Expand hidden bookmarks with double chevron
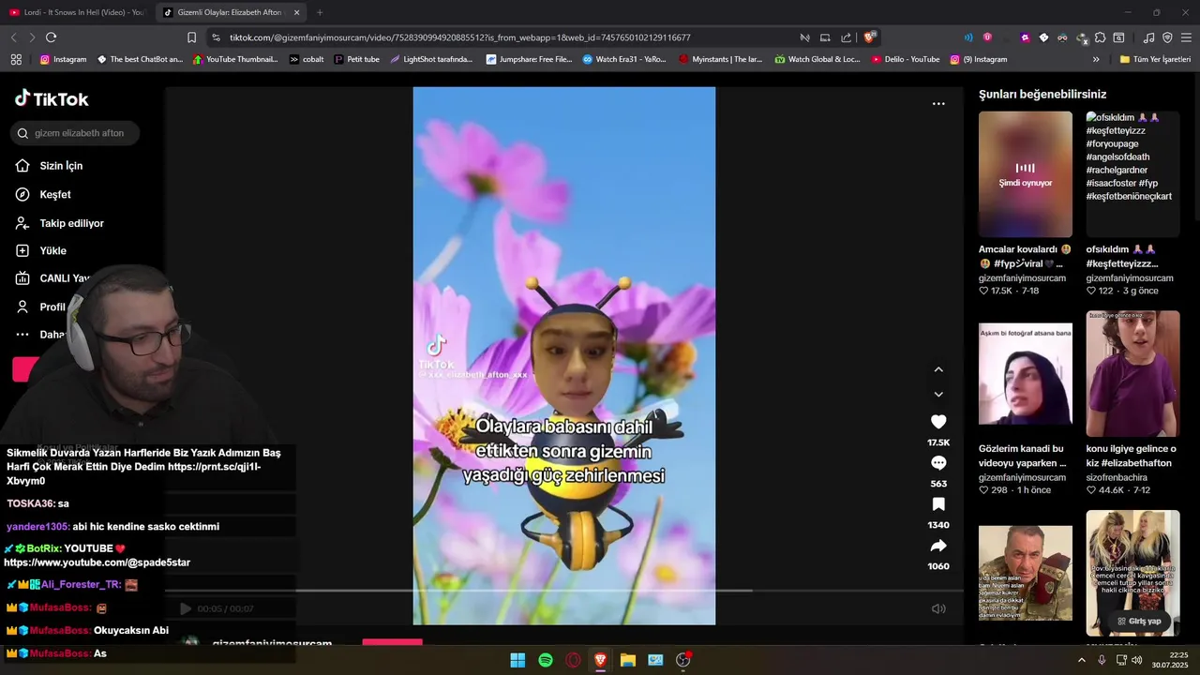This screenshot has height=675, width=1200. click(x=1096, y=59)
